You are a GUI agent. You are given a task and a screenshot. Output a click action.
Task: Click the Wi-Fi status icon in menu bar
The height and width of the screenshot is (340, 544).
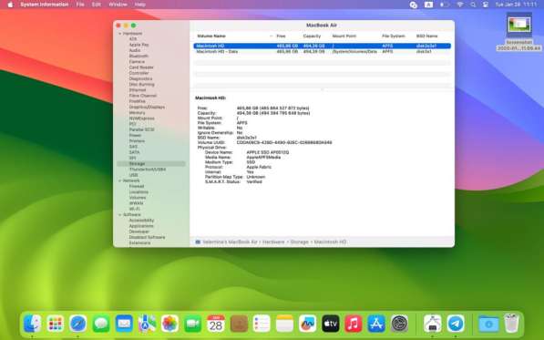click(x=460, y=5)
